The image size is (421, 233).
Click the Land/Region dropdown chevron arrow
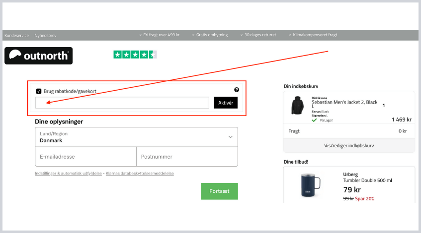click(x=230, y=137)
